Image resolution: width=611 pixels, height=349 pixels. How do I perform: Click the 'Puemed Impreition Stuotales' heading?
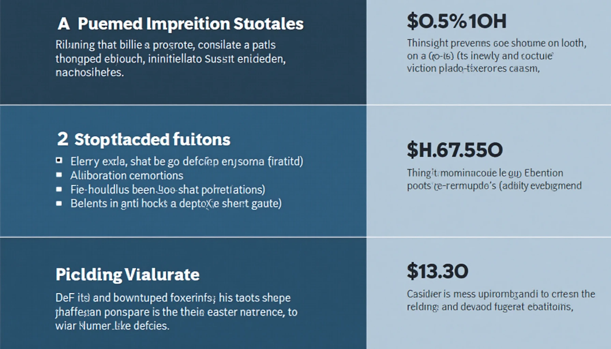pyautogui.click(x=190, y=25)
